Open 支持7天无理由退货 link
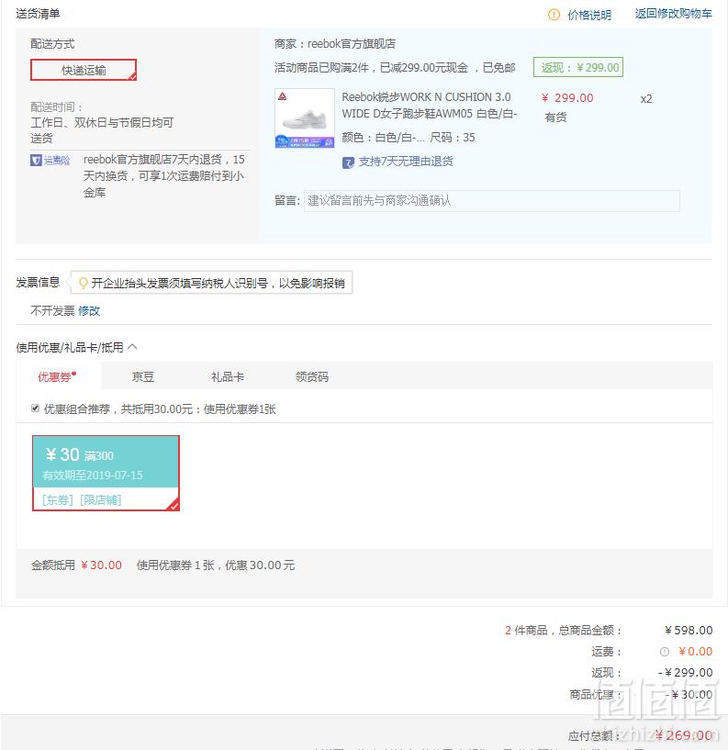728x750 pixels. click(406, 162)
